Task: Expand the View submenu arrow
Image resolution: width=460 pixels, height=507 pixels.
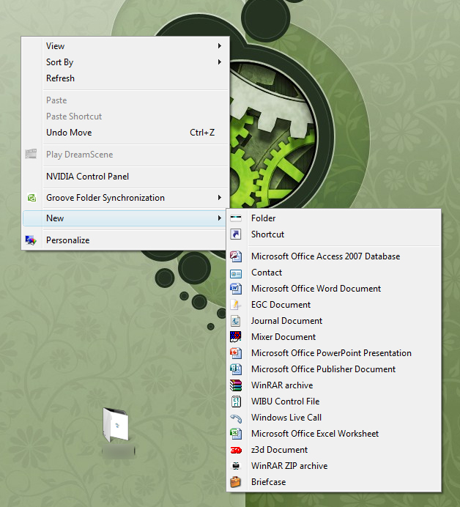Action: point(219,46)
